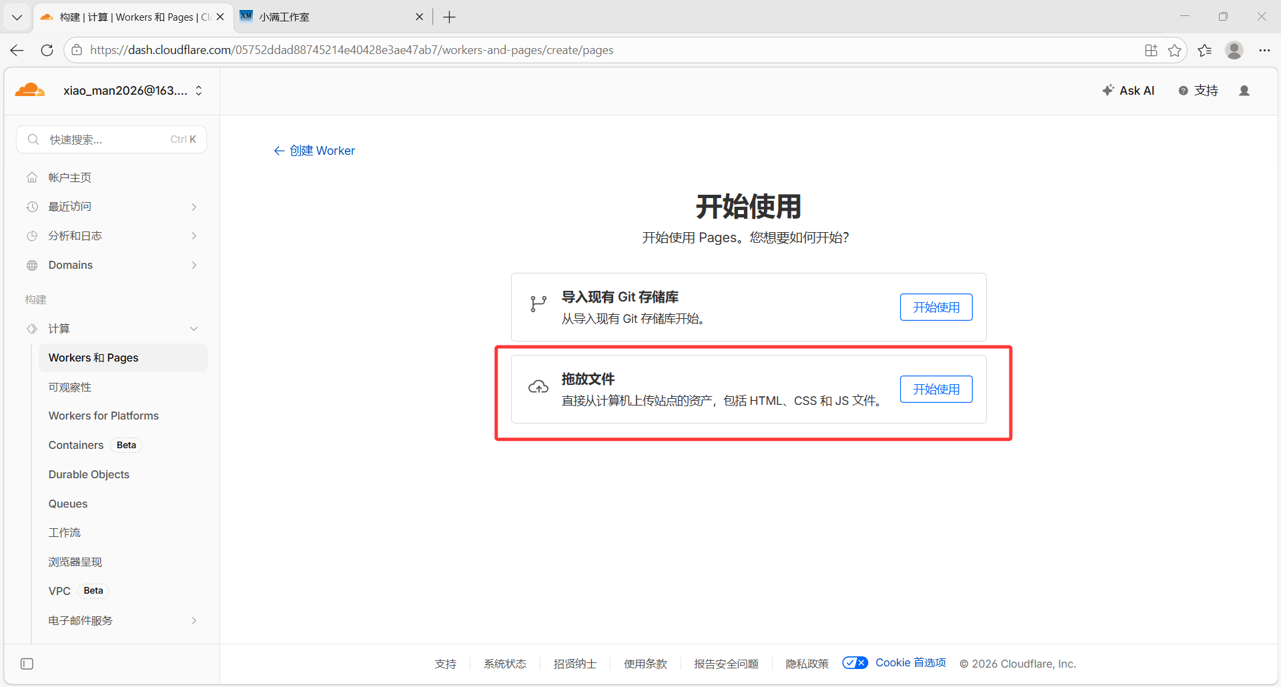The height and width of the screenshot is (687, 1281).
Task: Open browser settings three-dot menu
Action: click(1264, 50)
